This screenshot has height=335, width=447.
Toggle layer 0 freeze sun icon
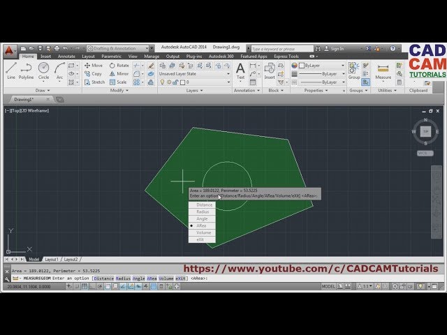[x=169, y=82]
